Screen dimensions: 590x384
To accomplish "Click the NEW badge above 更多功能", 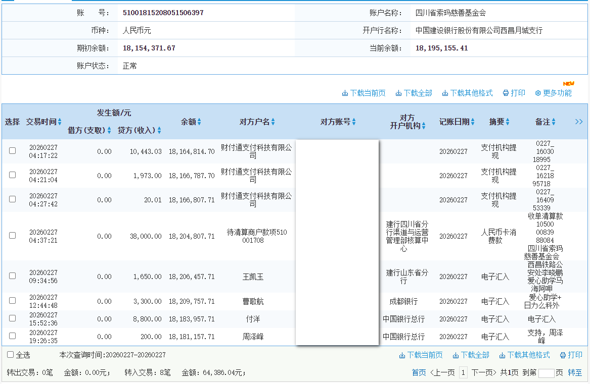I will pyautogui.click(x=569, y=83).
